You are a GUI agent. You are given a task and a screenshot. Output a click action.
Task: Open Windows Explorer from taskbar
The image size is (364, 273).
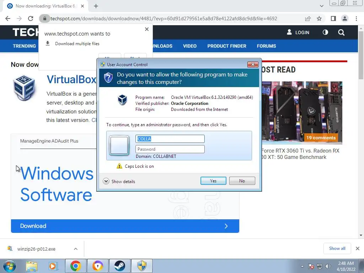[32, 266]
